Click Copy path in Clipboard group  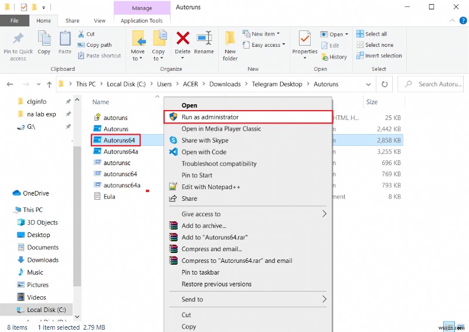[x=94, y=45]
